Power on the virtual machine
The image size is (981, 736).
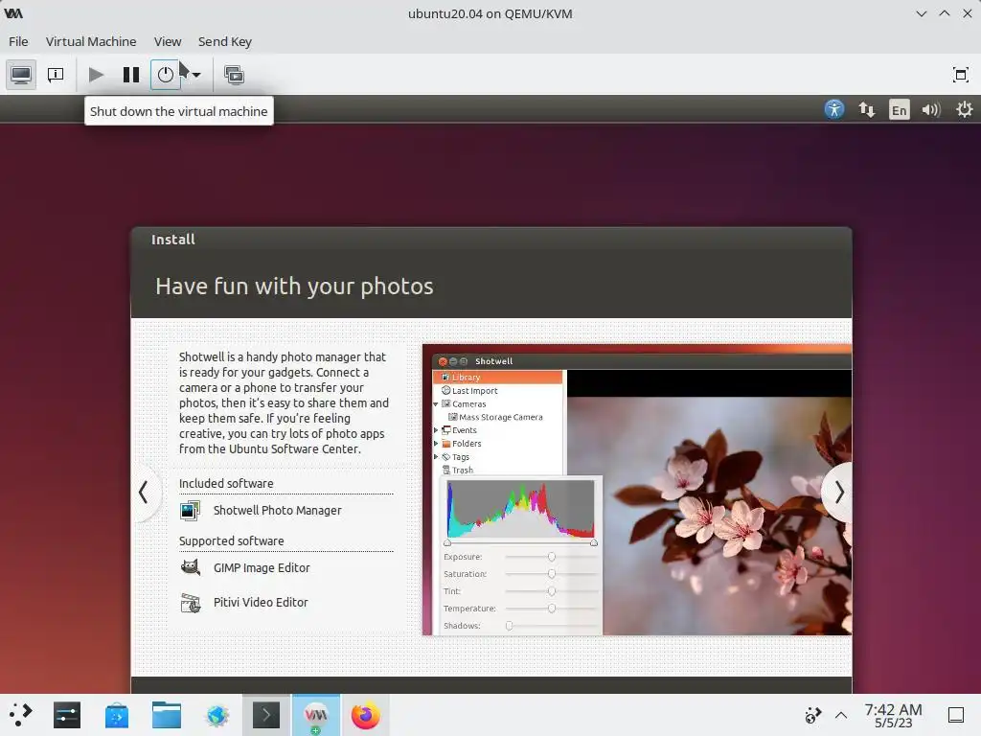(96, 75)
